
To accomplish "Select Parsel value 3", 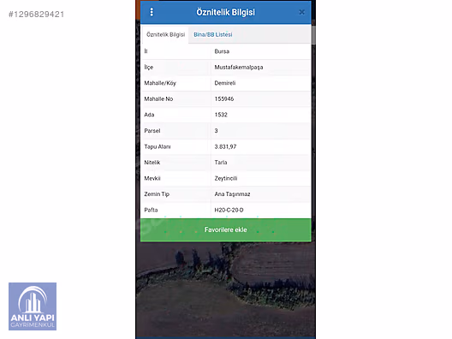I will 217,131.
